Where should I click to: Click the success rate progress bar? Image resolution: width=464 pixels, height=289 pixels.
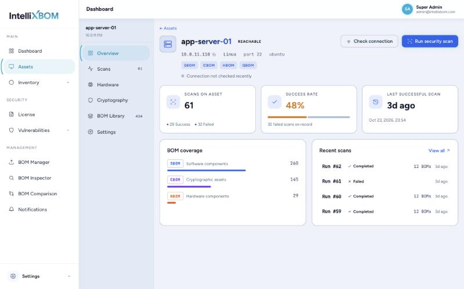point(309,118)
